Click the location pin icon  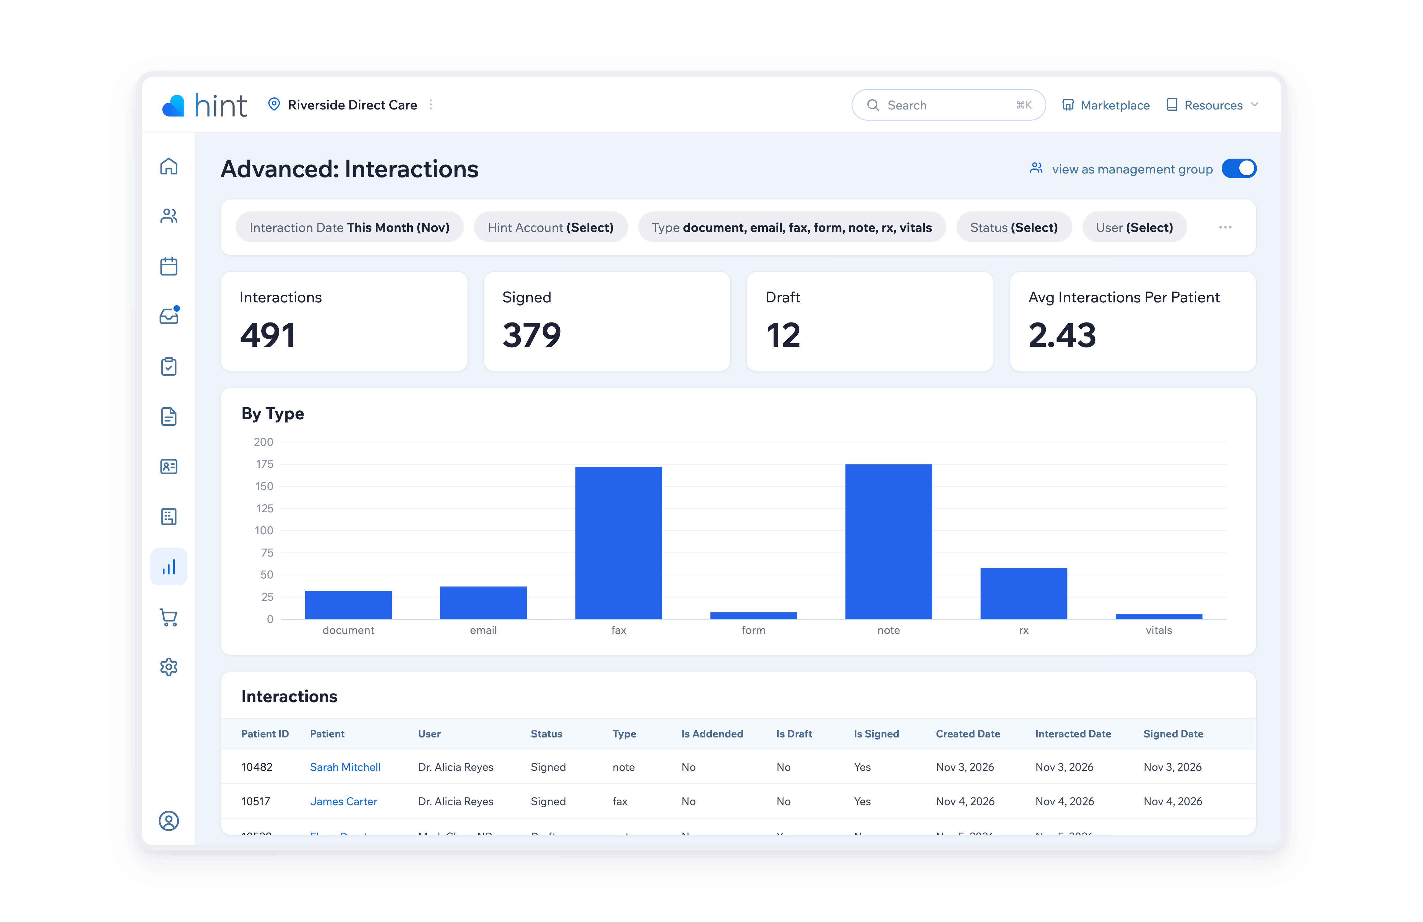[x=274, y=105]
